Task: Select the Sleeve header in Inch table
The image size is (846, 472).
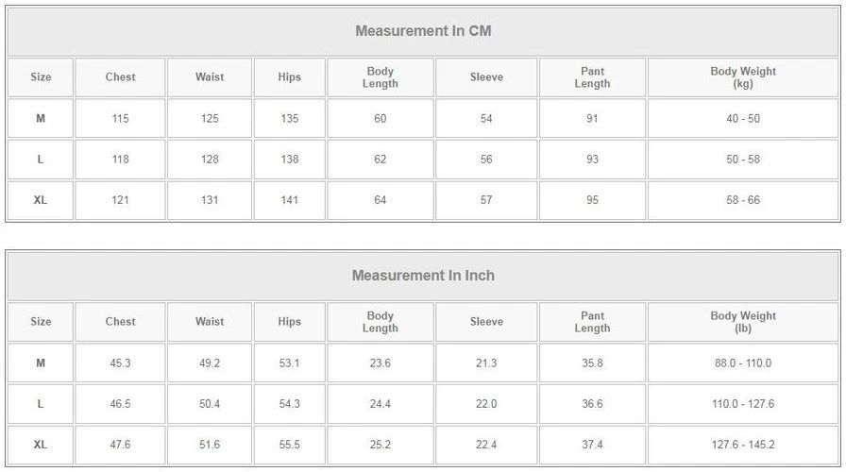Action: point(486,322)
